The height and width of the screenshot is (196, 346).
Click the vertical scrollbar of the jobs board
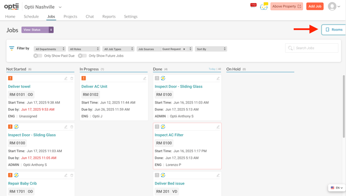[x=344, y=106]
